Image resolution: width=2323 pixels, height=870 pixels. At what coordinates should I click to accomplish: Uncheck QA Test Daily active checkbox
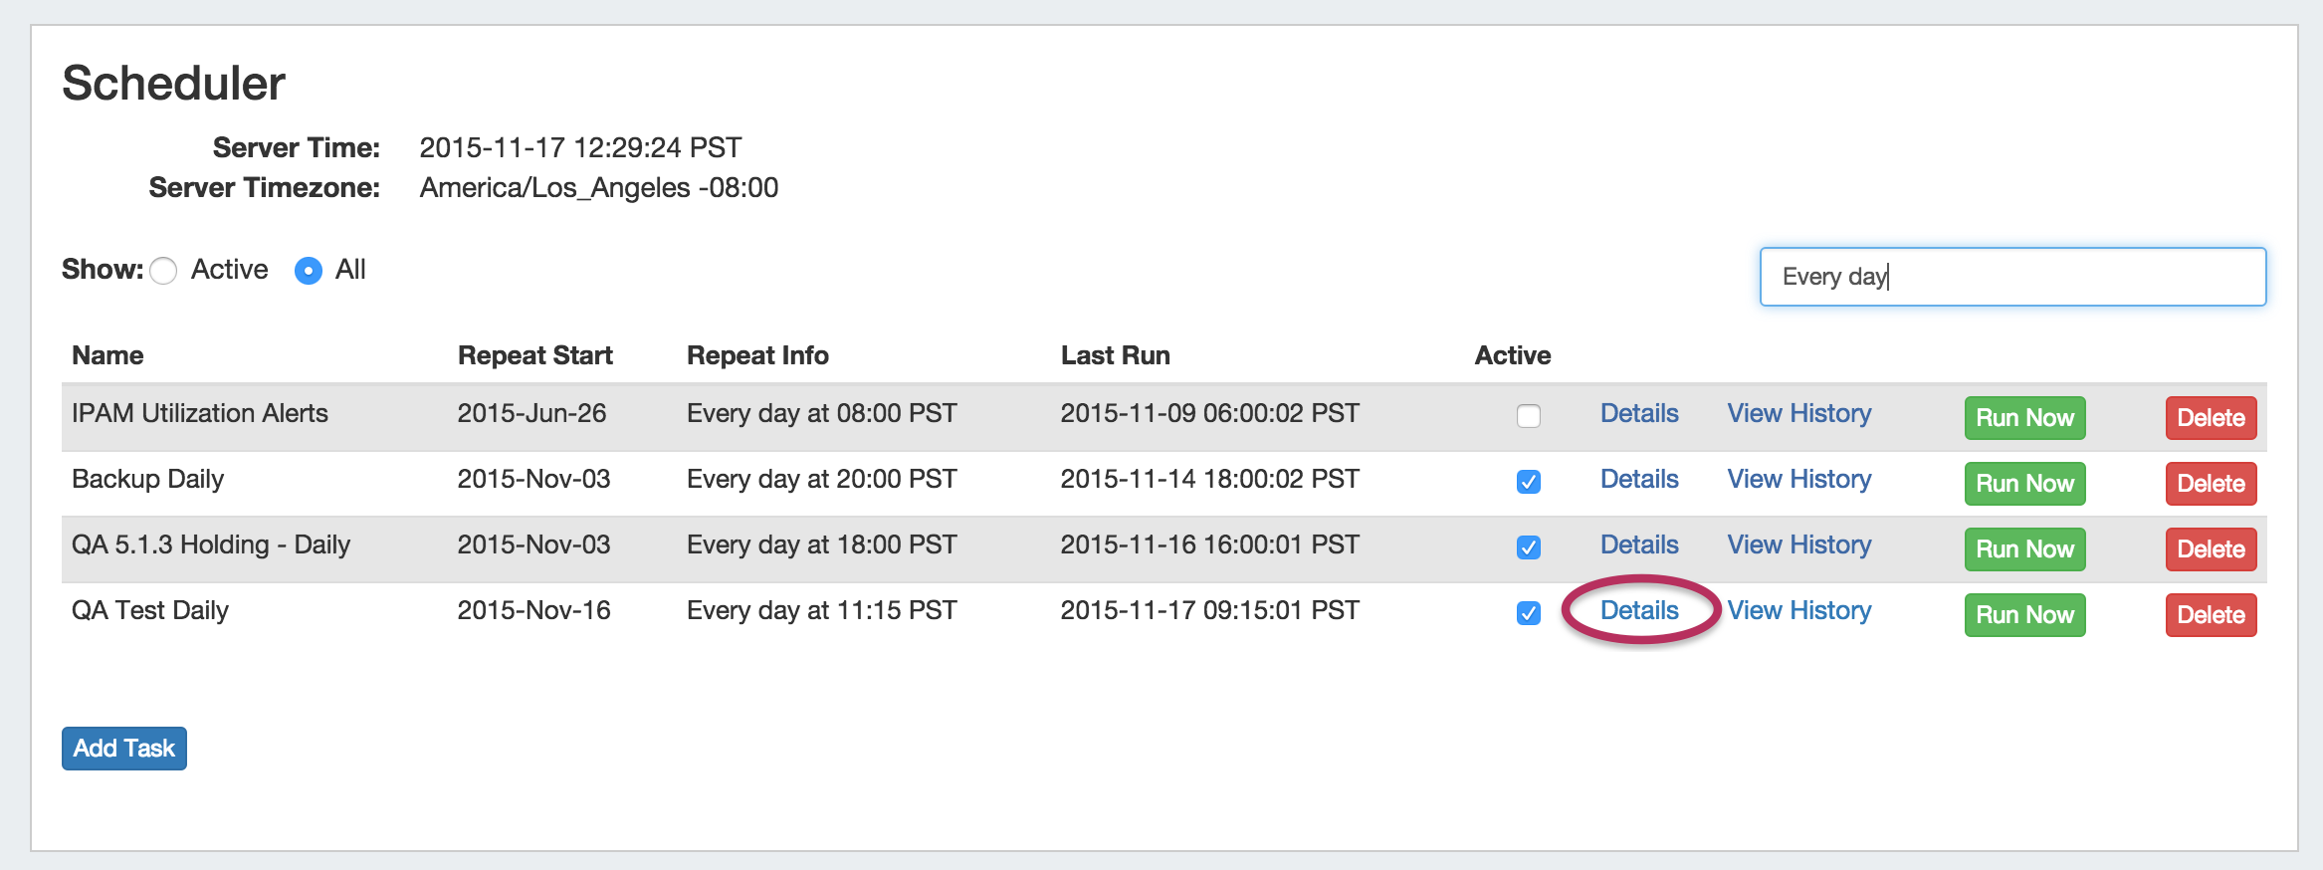point(1528,613)
